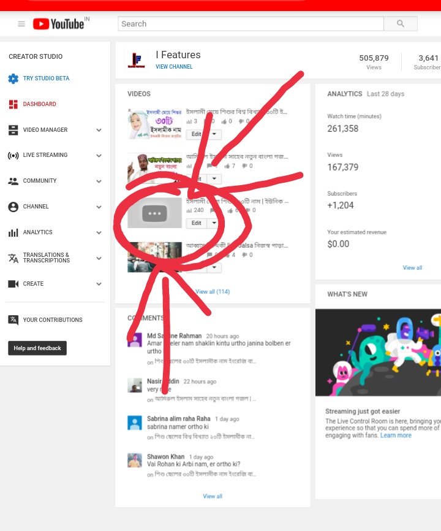Open Community menu item
The width and height of the screenshot is (441, 531).
[40, 181]
